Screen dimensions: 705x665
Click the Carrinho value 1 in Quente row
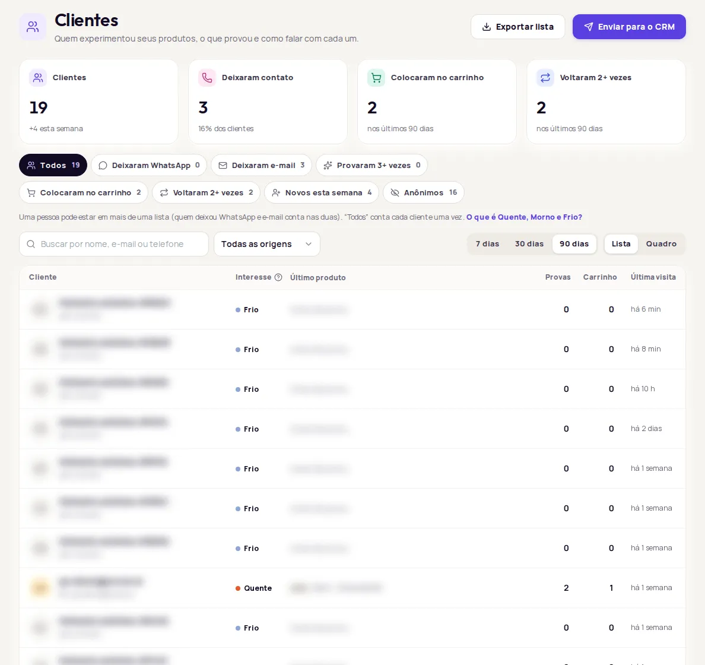[611, 588]
